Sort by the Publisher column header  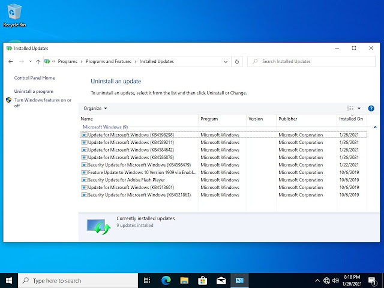pos(307,119)
